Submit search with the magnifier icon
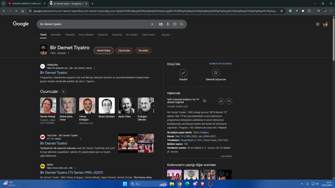 point(182,24)
